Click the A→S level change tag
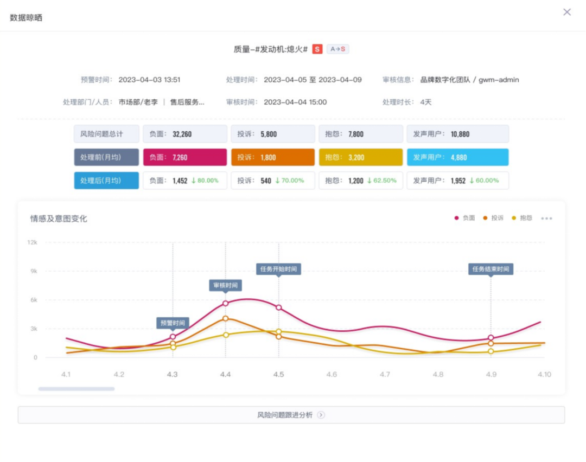The image size is (586, 462). 338,49
